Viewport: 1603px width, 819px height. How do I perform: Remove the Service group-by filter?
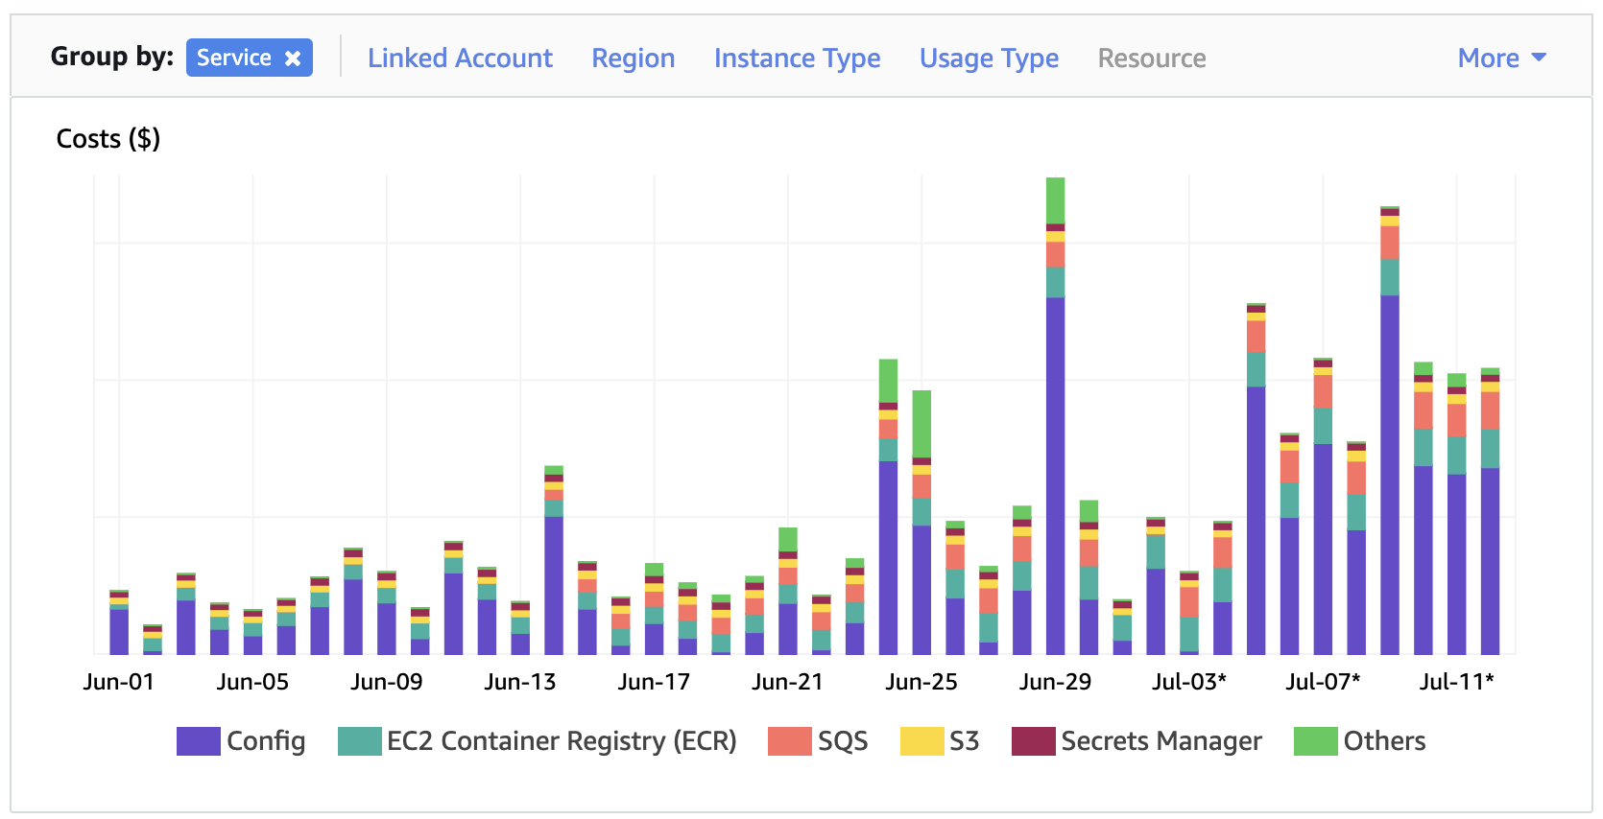293,58
